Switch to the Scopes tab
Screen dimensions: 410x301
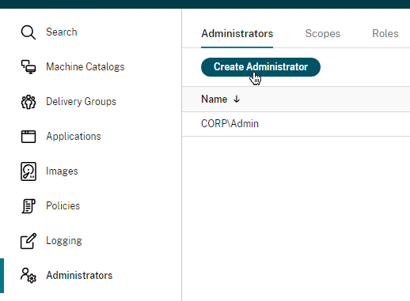coord(323,34)
